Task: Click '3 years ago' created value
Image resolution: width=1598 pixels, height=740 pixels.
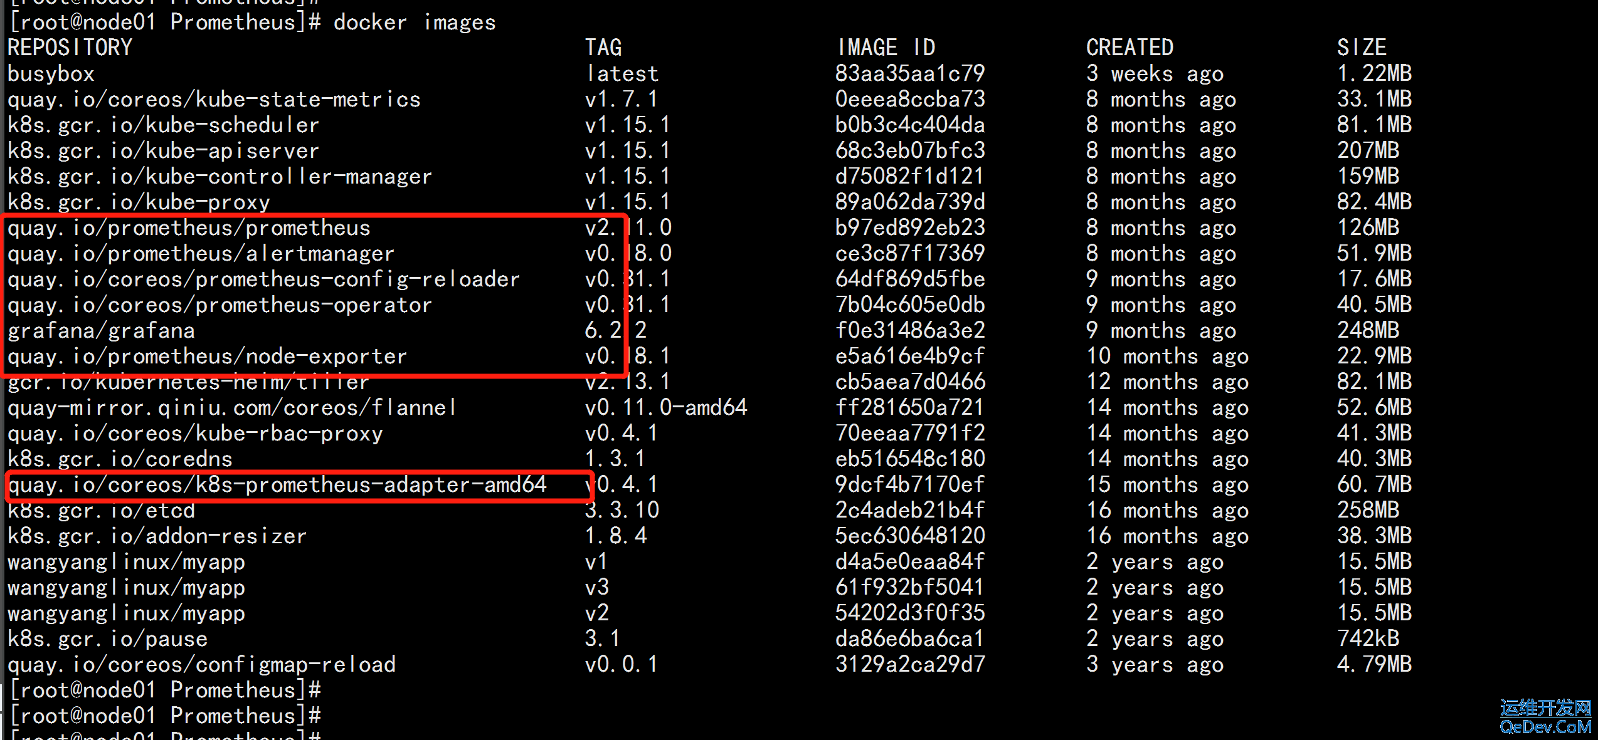Action: [1155, 665]
